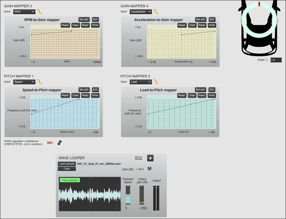
Task: Click Write in RPM-to-Gain mapper
Action: 95,25
